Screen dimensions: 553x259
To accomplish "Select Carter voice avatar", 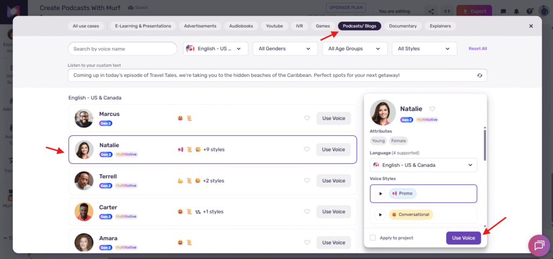I will [84, 212].
